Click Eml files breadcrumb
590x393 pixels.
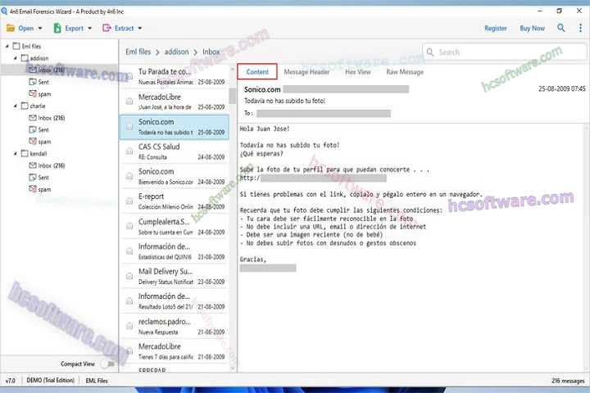coord(138,52)
